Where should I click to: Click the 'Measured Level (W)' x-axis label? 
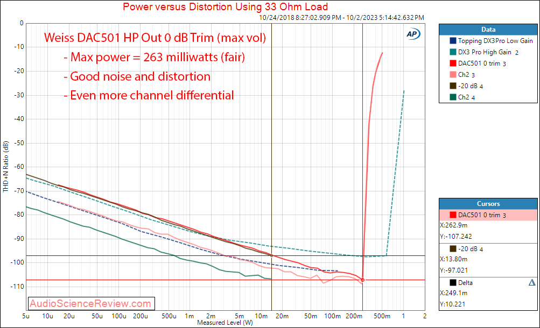click(x=225, y=323)
